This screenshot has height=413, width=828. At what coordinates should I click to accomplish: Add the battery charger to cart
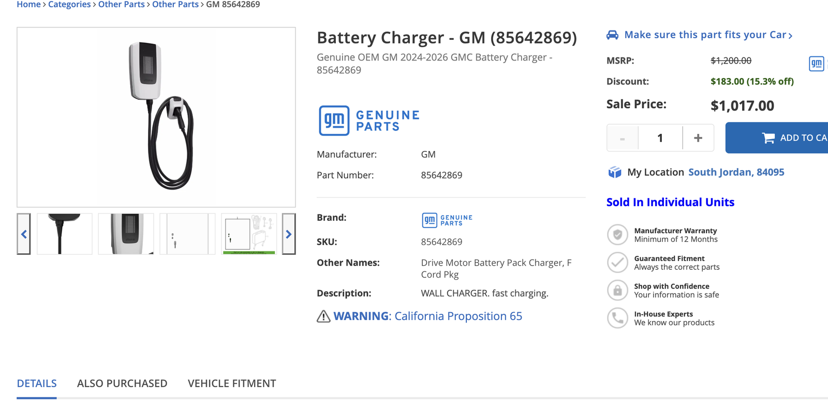click(777, 138)
